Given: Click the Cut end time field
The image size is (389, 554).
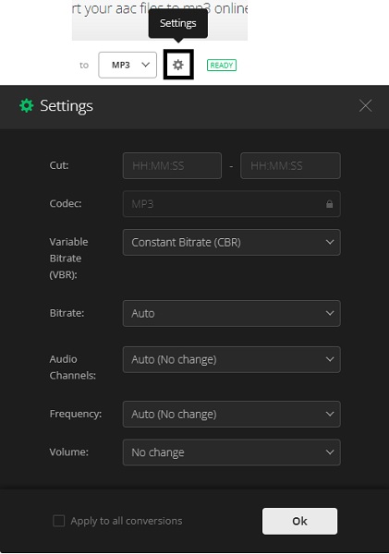Looking at the screenshot, I should [x=290, y=165].
